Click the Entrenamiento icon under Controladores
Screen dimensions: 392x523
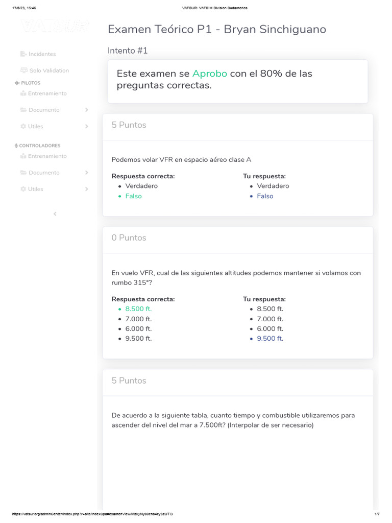click(x=23, y=156)
